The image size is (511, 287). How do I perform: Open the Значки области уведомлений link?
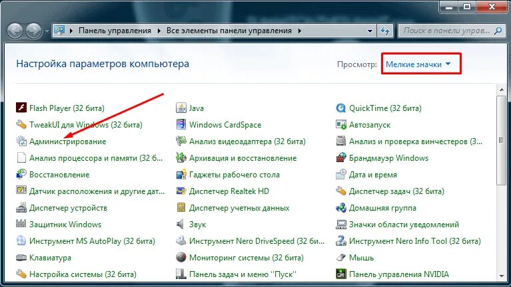coord(404,225)
